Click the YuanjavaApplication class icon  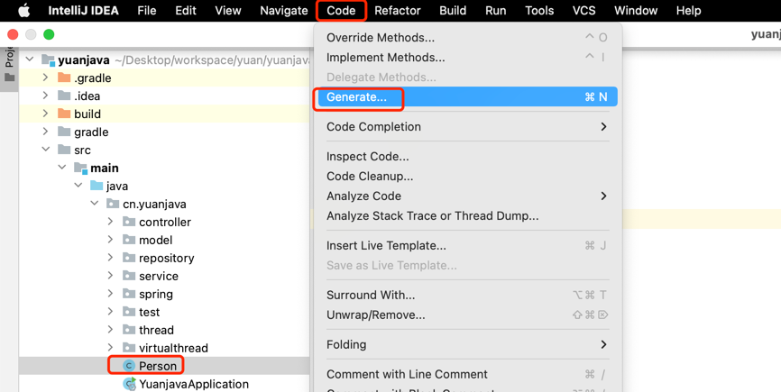pyautogui.click(x=130, y=384)
